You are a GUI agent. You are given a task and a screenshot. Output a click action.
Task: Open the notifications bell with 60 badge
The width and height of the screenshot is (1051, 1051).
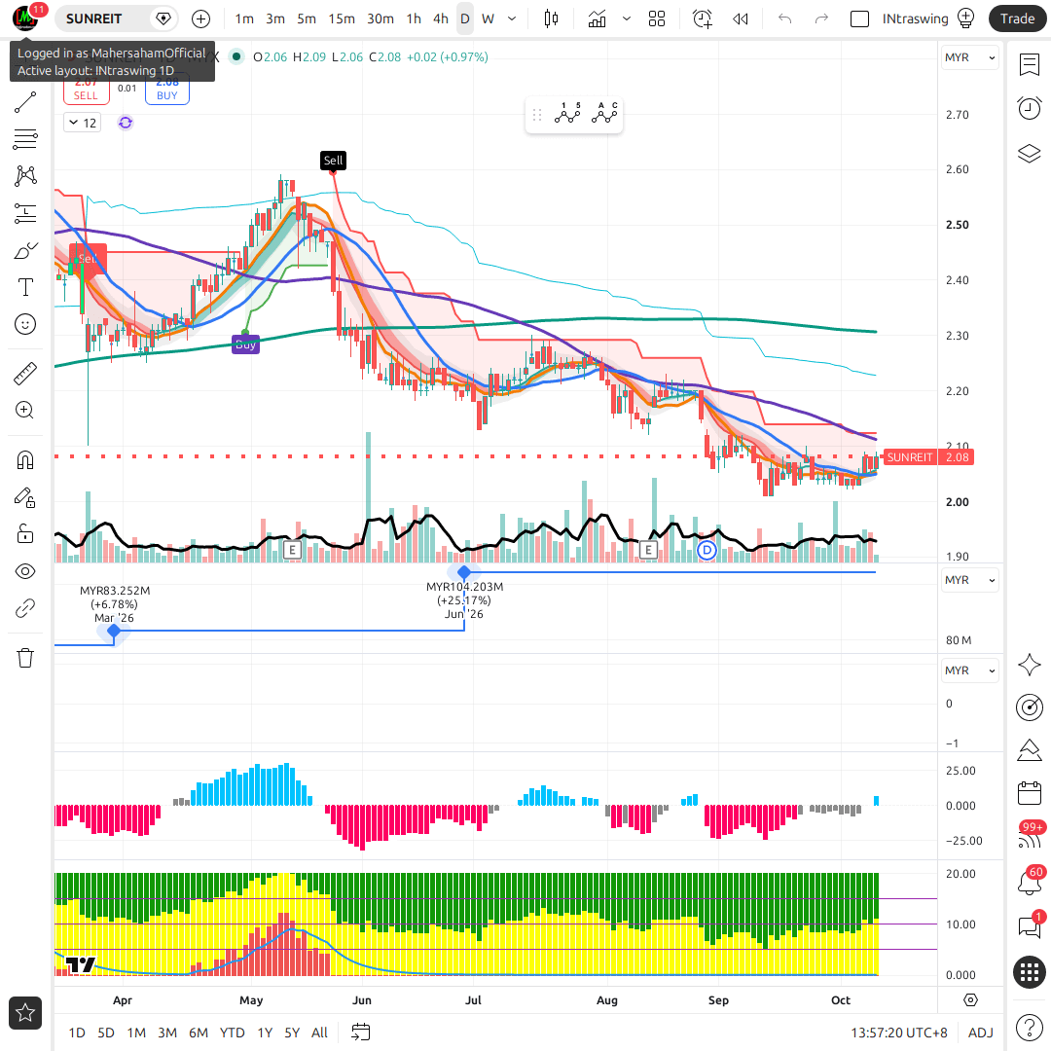point(1029,882)
